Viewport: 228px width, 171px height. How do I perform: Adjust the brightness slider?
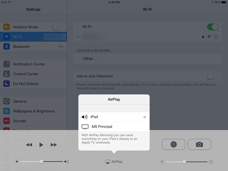coord(184,161)
